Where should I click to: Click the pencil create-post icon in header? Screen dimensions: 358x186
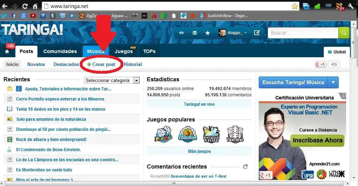pos(257,33)
